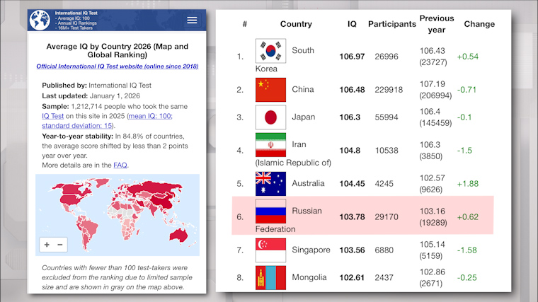The height and width of the screenshot is (302, 538).
Task: Click the International IQ Test globe logo
Action: pos(40,21)
